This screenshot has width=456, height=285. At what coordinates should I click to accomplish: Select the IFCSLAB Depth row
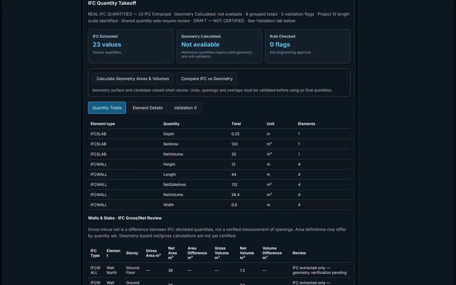(x=219, y=134)
